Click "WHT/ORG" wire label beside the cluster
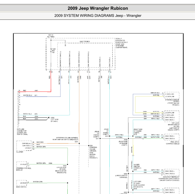Screen dimensions: 195x194 tap(40, 142)
